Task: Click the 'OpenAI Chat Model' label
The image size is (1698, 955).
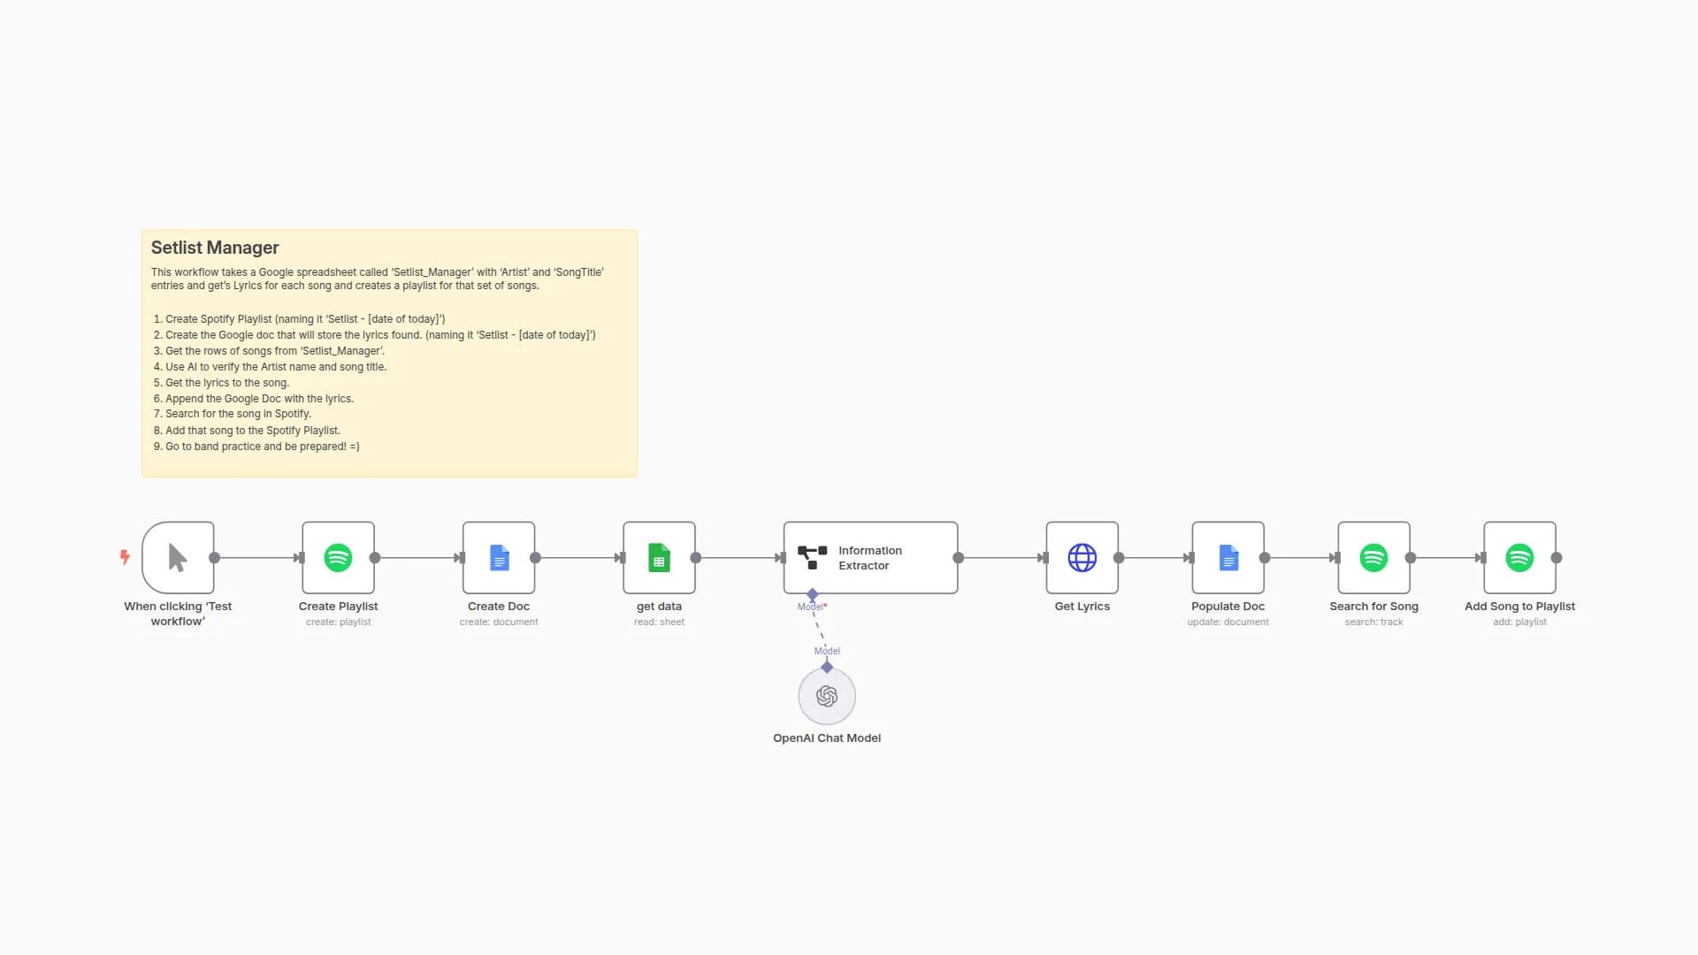Action: click(x=827, y=738)
